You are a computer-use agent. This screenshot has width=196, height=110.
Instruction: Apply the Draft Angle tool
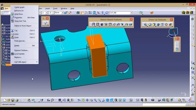click(154, 24)
